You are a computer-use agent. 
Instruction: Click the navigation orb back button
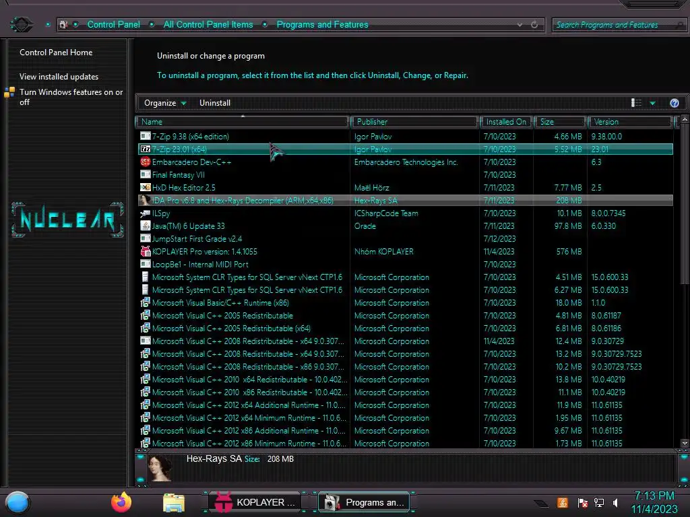[x=21, y=24]
